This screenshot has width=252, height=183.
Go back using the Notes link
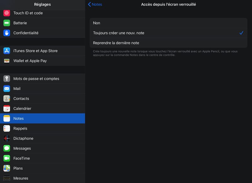tap(97, 4)
